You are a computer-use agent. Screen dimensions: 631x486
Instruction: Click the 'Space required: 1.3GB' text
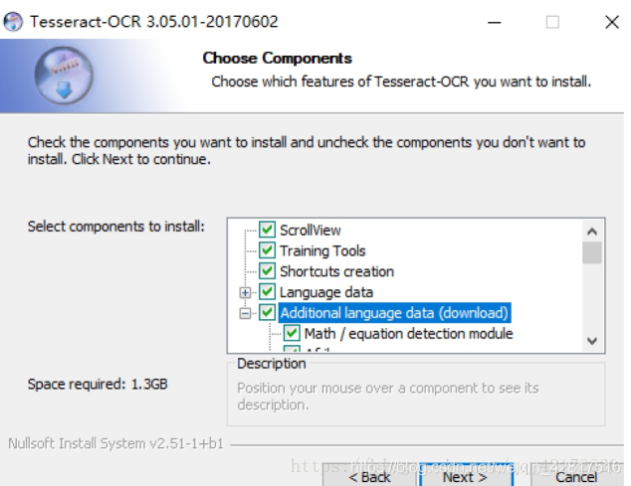tap(98, 385)
